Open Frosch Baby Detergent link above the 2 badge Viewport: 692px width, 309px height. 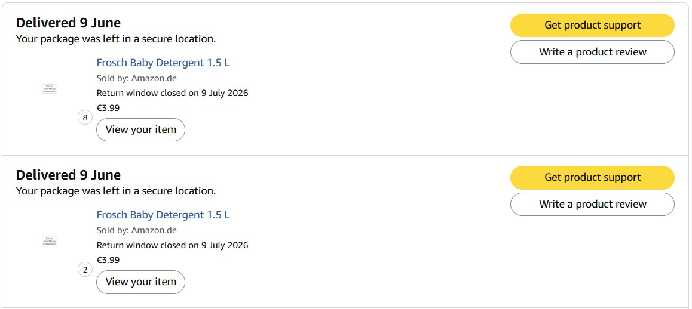pyautogui.click(x=163, y=215)
